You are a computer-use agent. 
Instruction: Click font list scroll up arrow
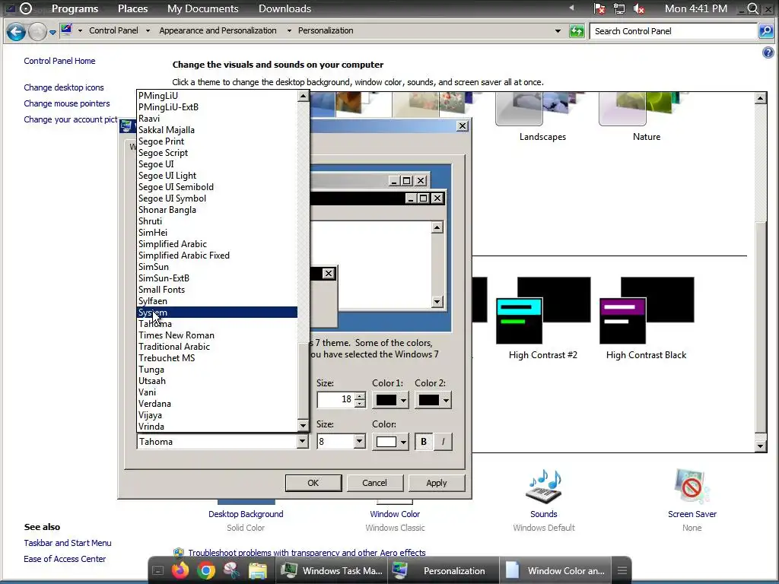point(303,97)
